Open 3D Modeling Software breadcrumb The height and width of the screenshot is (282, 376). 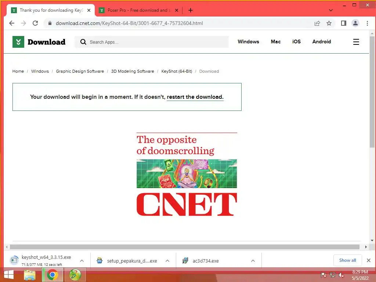132,71
